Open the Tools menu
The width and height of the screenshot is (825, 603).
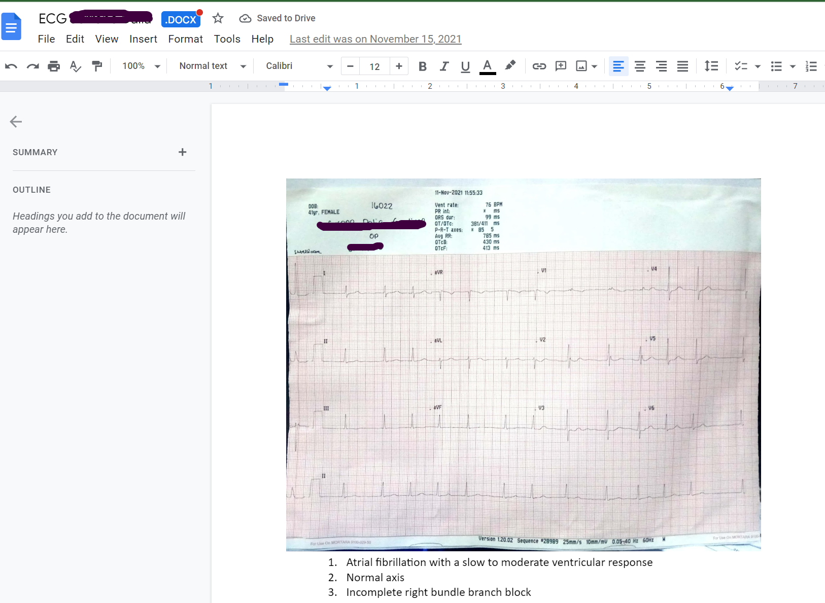point(227,39)
